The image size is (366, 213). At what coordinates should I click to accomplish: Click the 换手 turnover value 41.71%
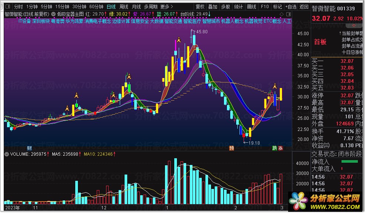pyautogui.click(x=345, y=132)
